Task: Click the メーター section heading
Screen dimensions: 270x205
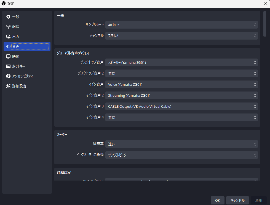Action: coord(62,135)
